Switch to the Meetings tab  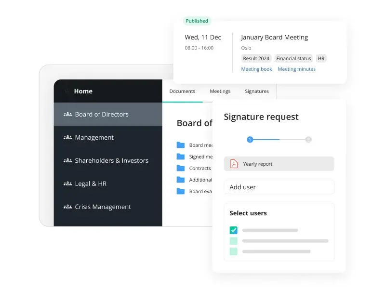point(220,91)
